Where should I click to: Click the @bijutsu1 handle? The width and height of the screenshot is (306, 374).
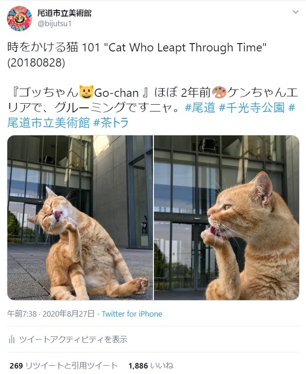(x=55, y=24)
